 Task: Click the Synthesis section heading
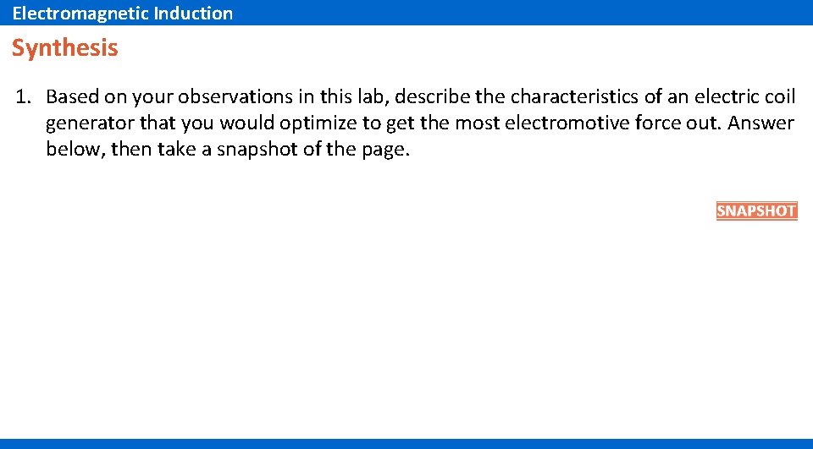(x=65, y=47)
